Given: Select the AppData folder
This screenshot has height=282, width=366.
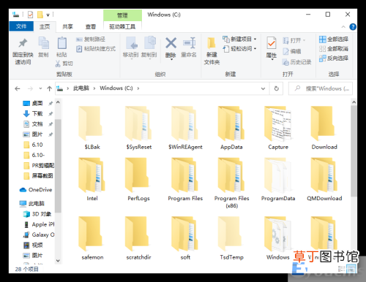Looking at the screenshot, I should click(x=231, y=129).
